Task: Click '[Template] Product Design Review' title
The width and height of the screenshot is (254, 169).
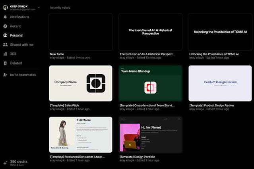Action: tap(212, 105)
